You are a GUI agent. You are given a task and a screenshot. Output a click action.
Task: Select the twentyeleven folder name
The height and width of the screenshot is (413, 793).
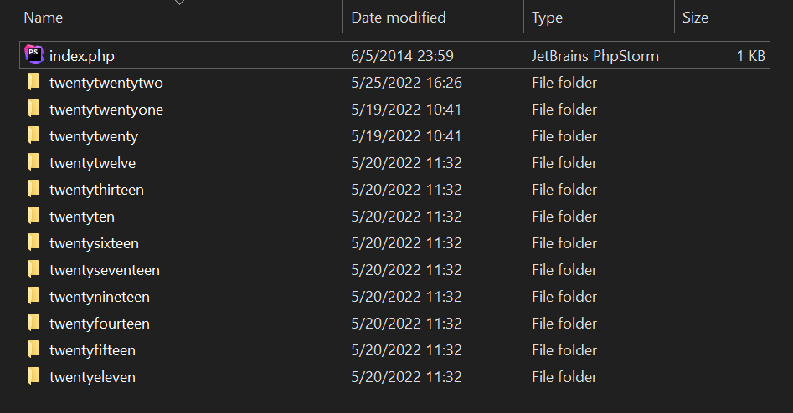click(x=92, y=377)
